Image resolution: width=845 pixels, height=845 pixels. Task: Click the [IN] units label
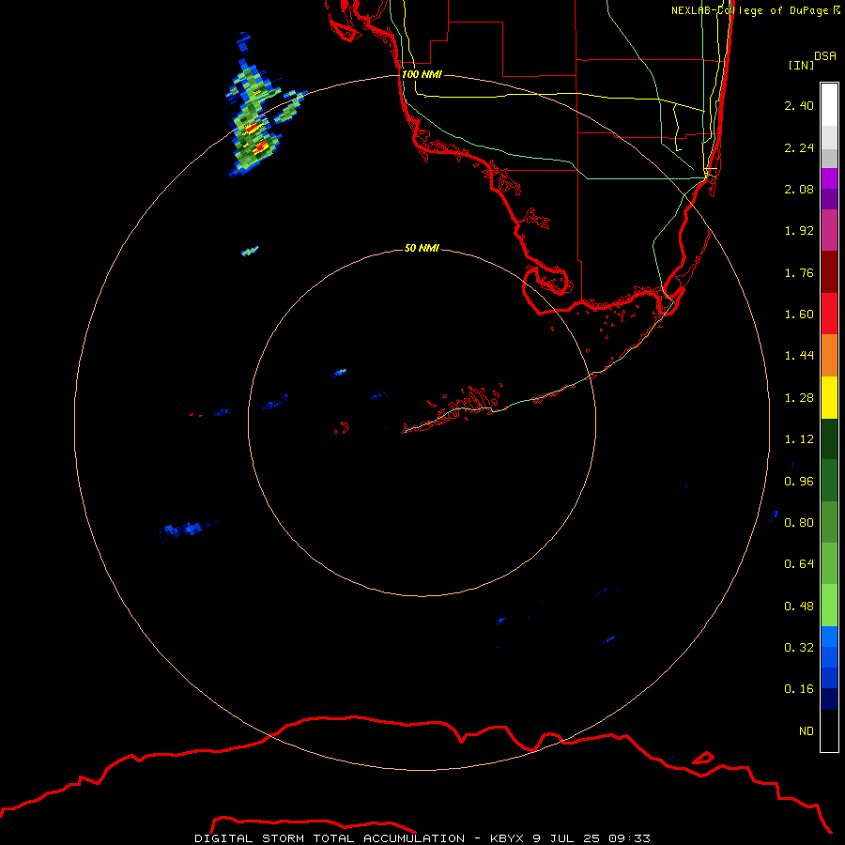pos(801,65)
